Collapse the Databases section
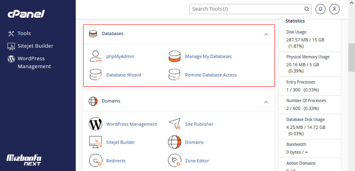 pos(266,34)
